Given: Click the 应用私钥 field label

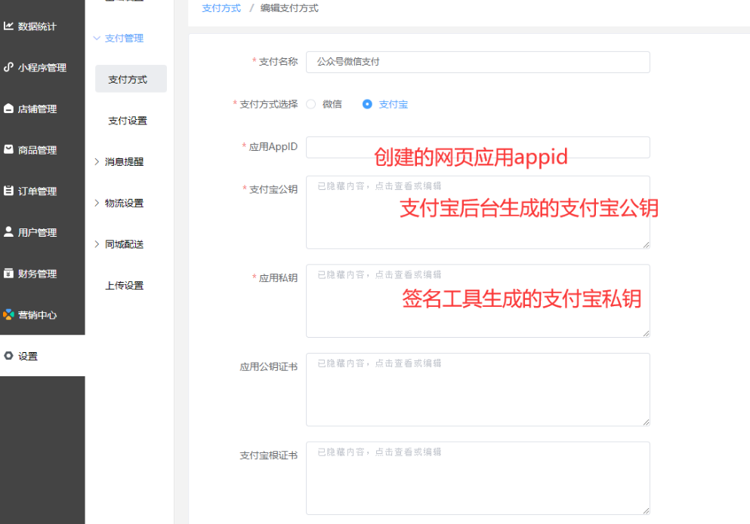Looking at the screenshot, I should [279, 278].
